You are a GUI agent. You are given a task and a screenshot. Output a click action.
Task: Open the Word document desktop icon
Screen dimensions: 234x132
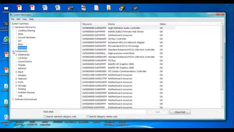tap(45, 8)
